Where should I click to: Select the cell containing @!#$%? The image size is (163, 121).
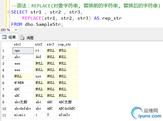click(23, 83)
